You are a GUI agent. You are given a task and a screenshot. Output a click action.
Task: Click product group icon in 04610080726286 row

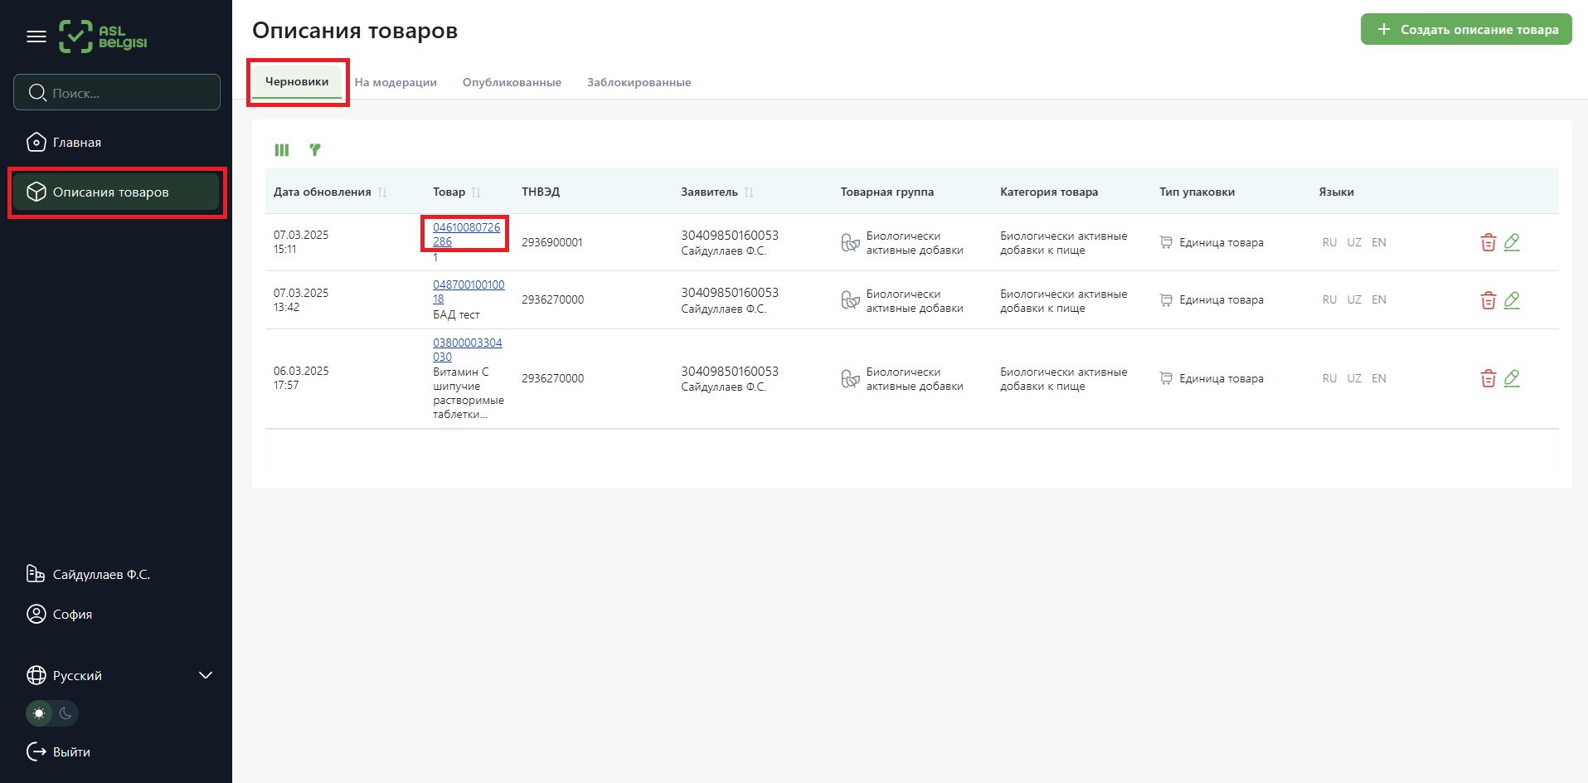click(x=850, y=242)
